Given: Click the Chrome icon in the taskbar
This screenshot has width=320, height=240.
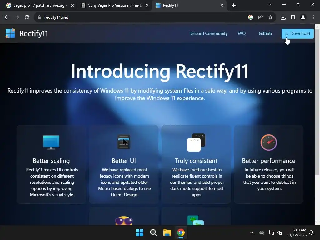Looking at the screenshot, I should point(181,232).
